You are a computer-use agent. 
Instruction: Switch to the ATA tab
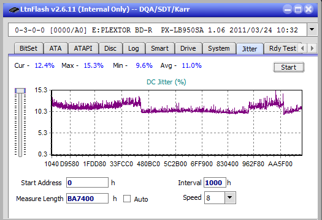pos(55,48)
